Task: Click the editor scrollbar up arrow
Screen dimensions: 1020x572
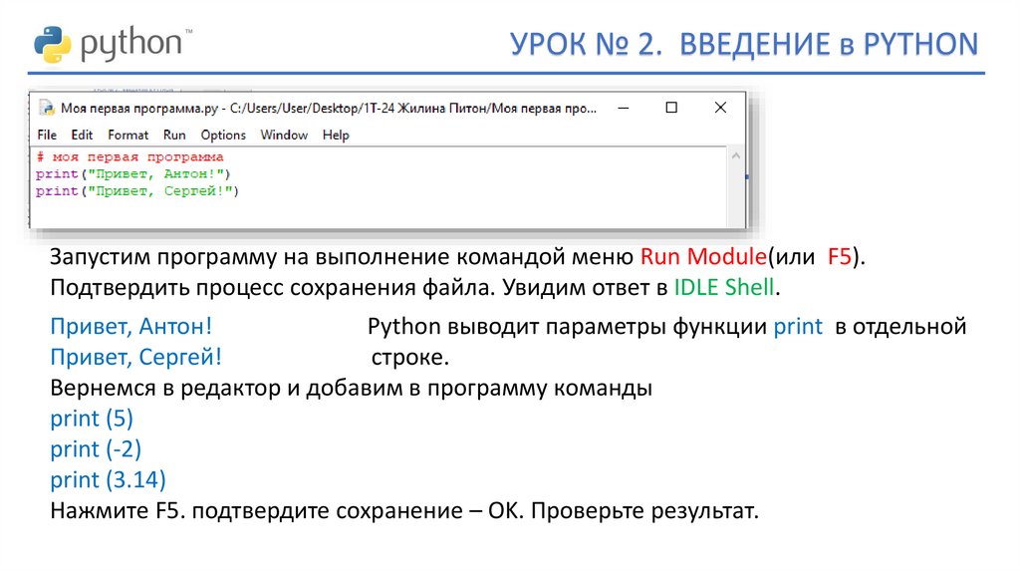Action: pyautogui.click(x=736, y=155)
